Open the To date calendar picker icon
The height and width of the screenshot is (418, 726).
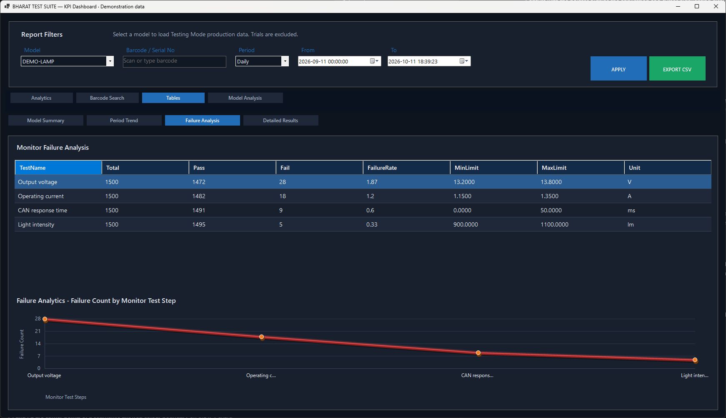point(464,61)
